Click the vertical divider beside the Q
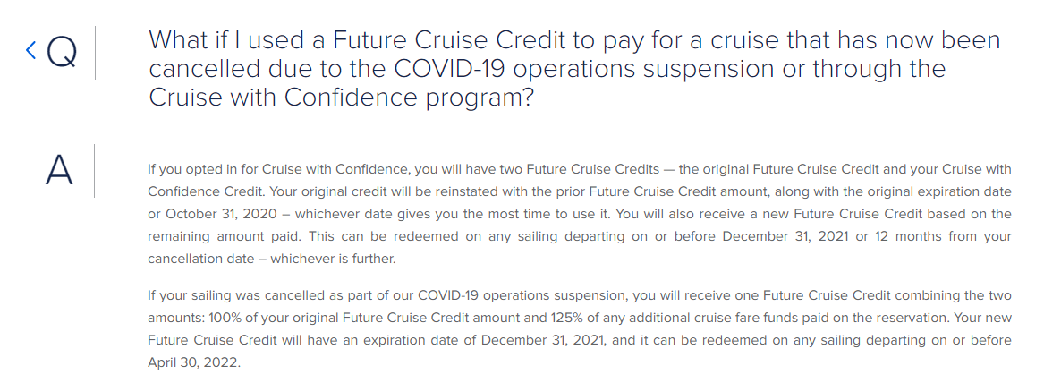Viewport: 1044px width, 383px height. pos(95,53)
